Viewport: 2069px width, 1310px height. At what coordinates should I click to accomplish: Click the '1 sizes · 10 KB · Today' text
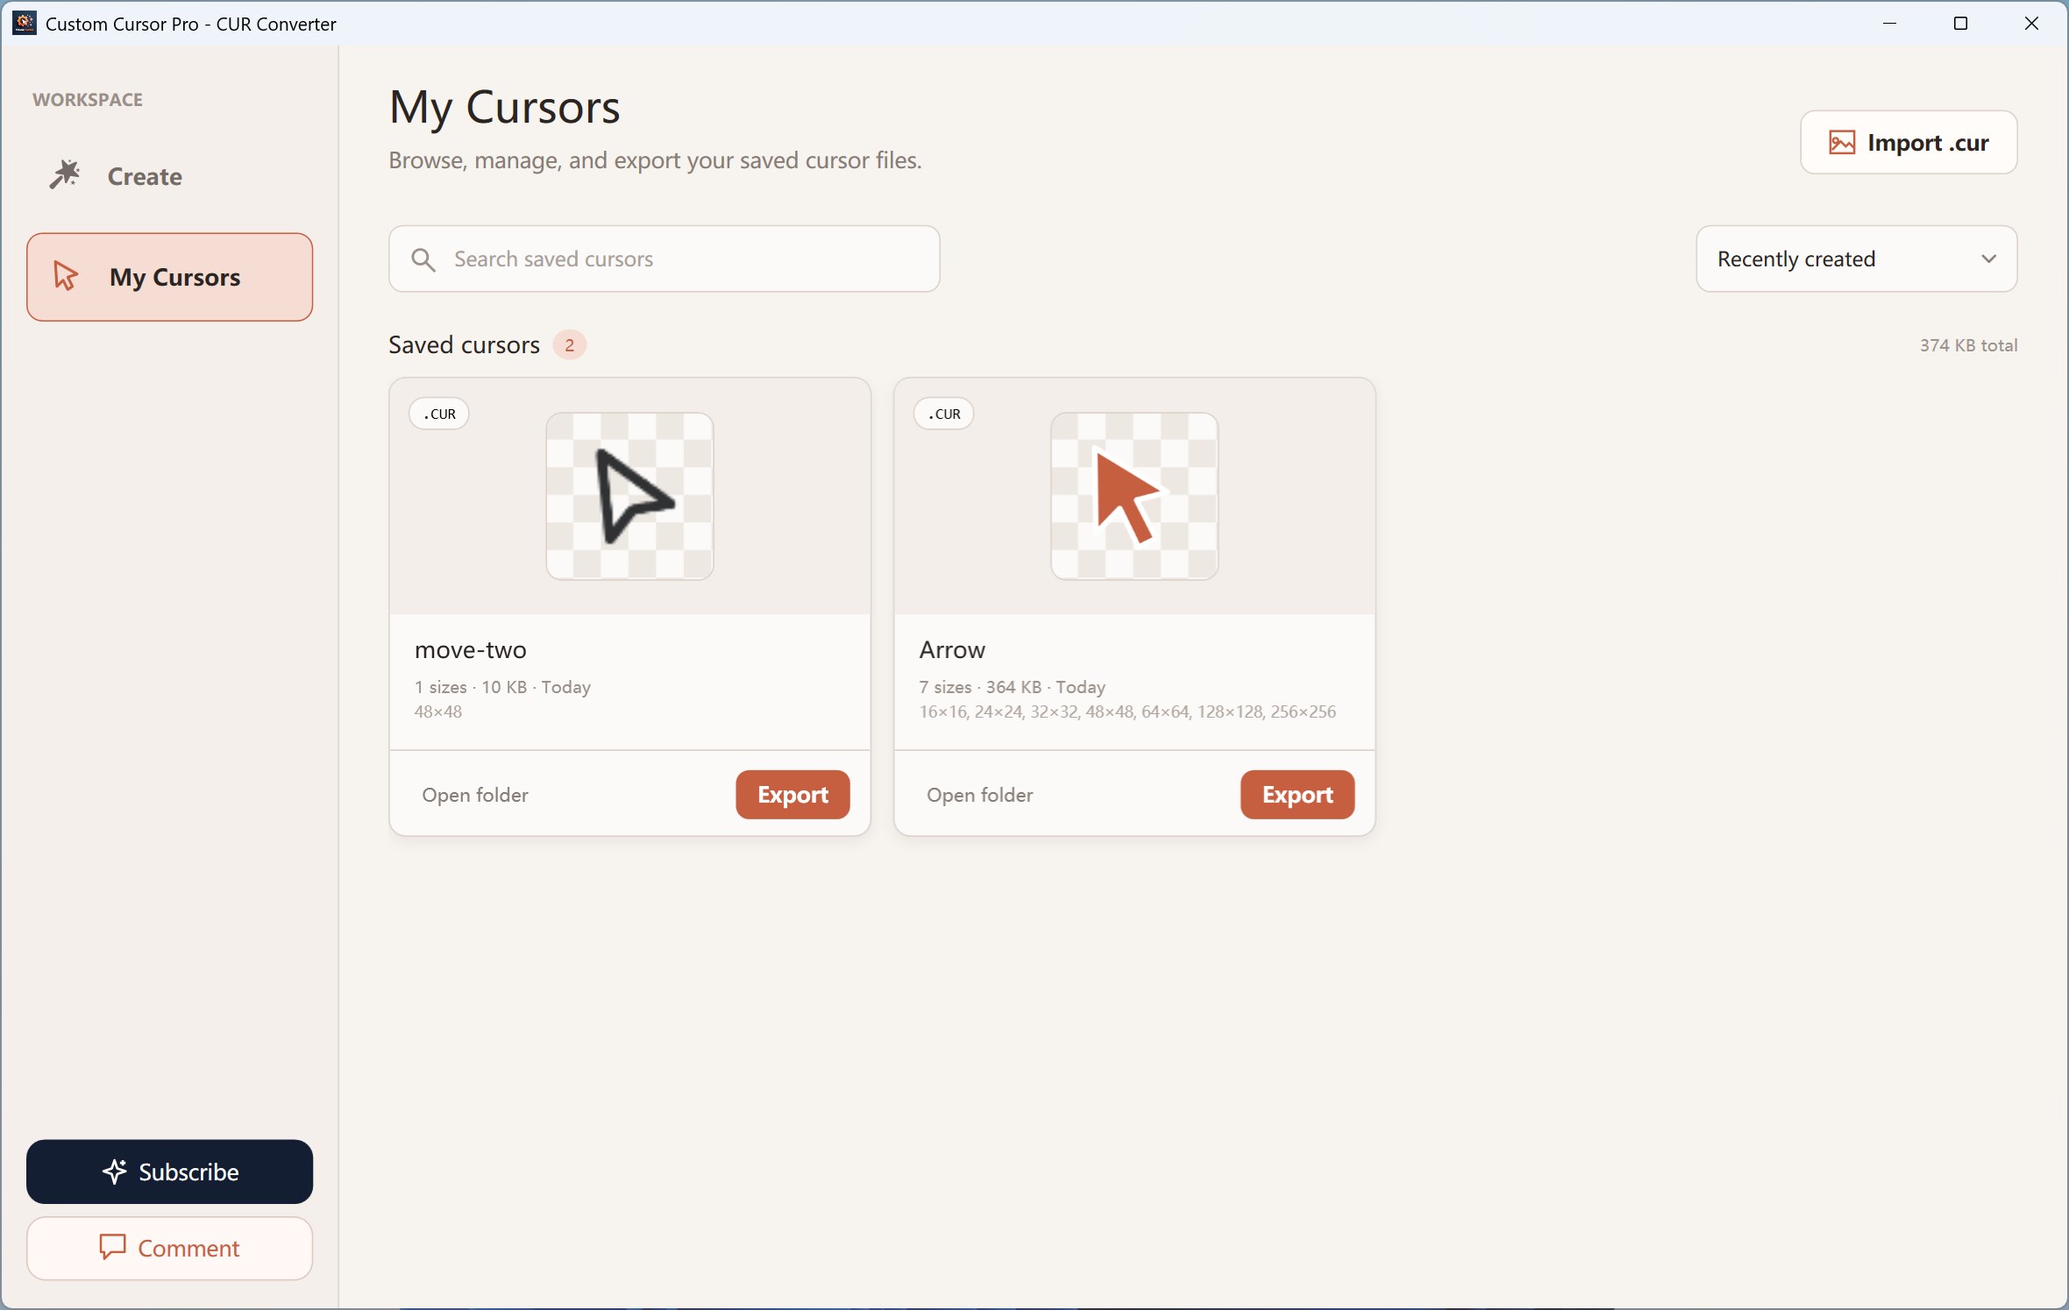coord(502,687)
